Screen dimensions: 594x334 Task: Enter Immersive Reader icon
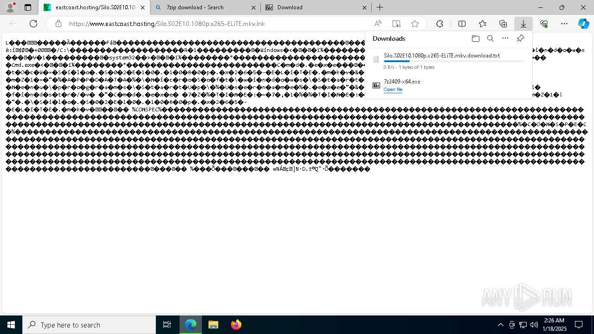click(x=396, y=24)
